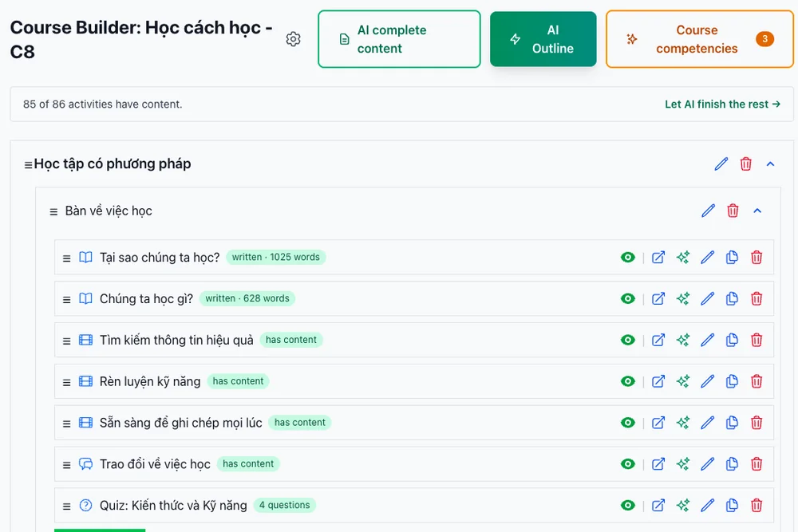Open Sẵn sàng để ghi chép mọi lúc in editor

tap(658, 423)
